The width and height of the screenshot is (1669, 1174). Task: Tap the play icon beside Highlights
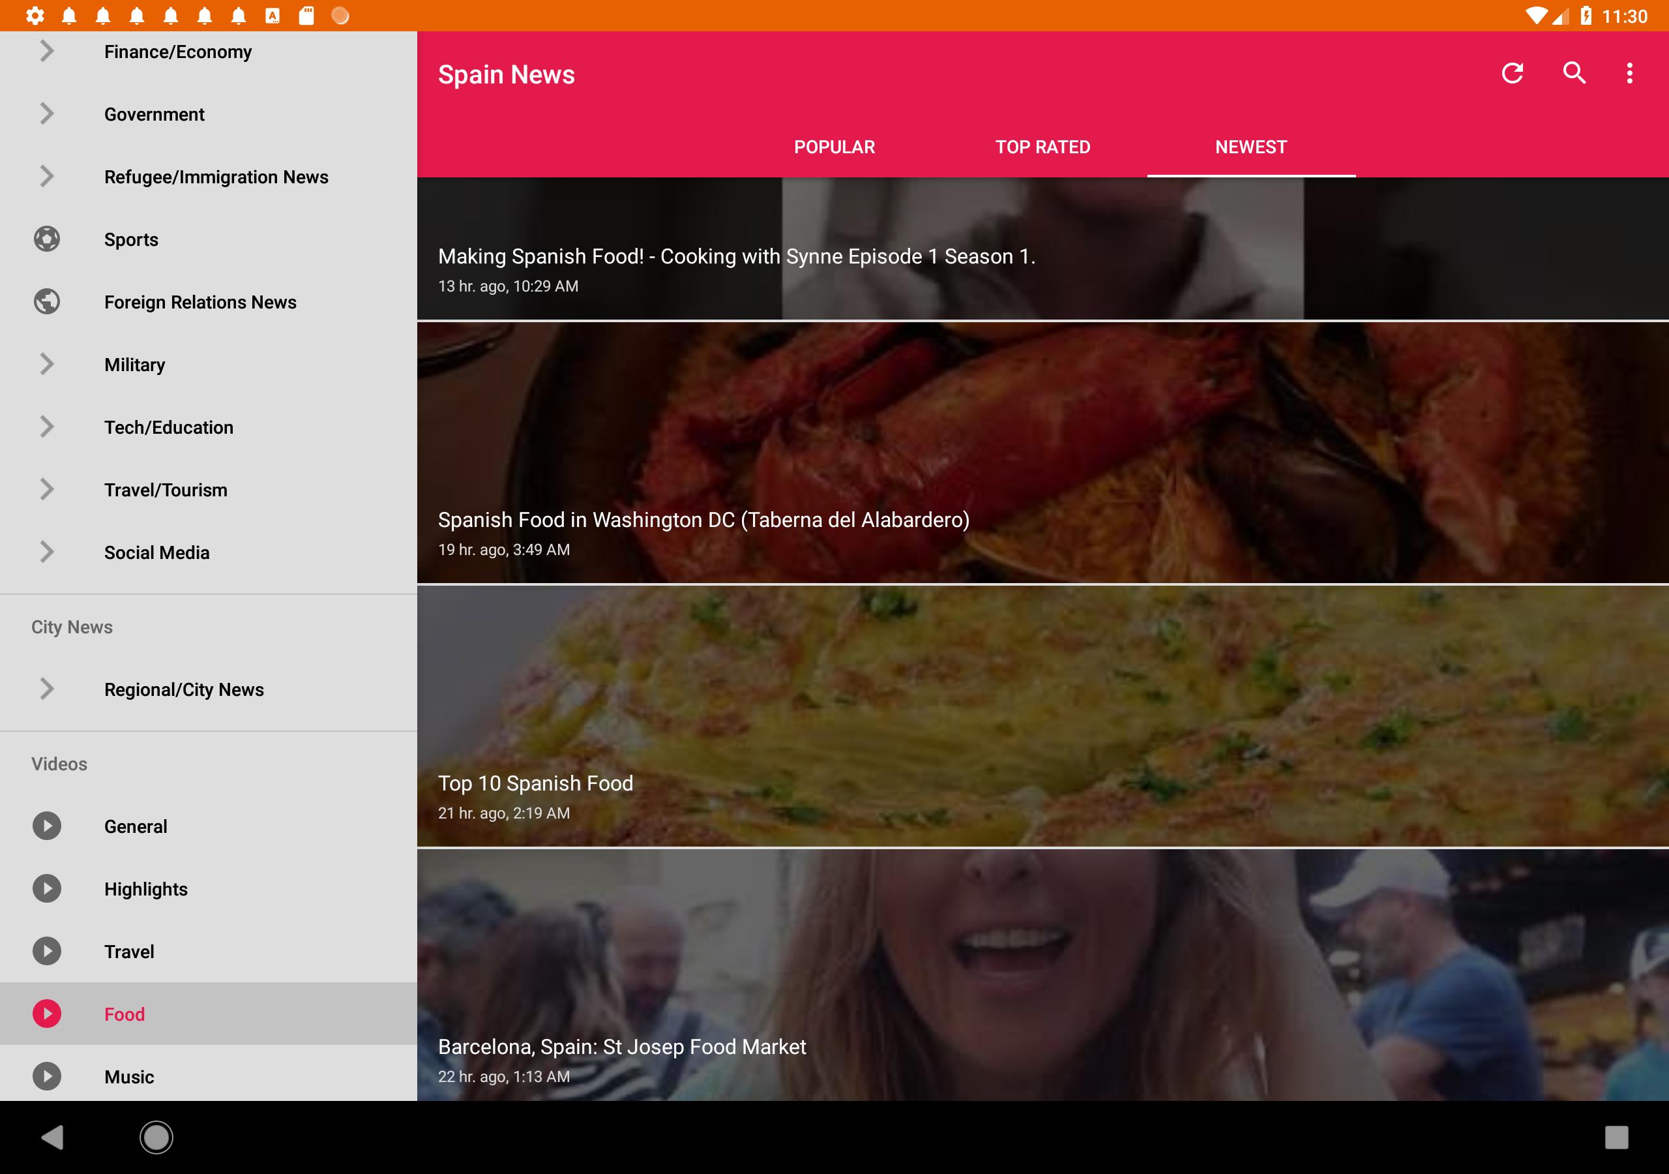(x=46, y=888)
